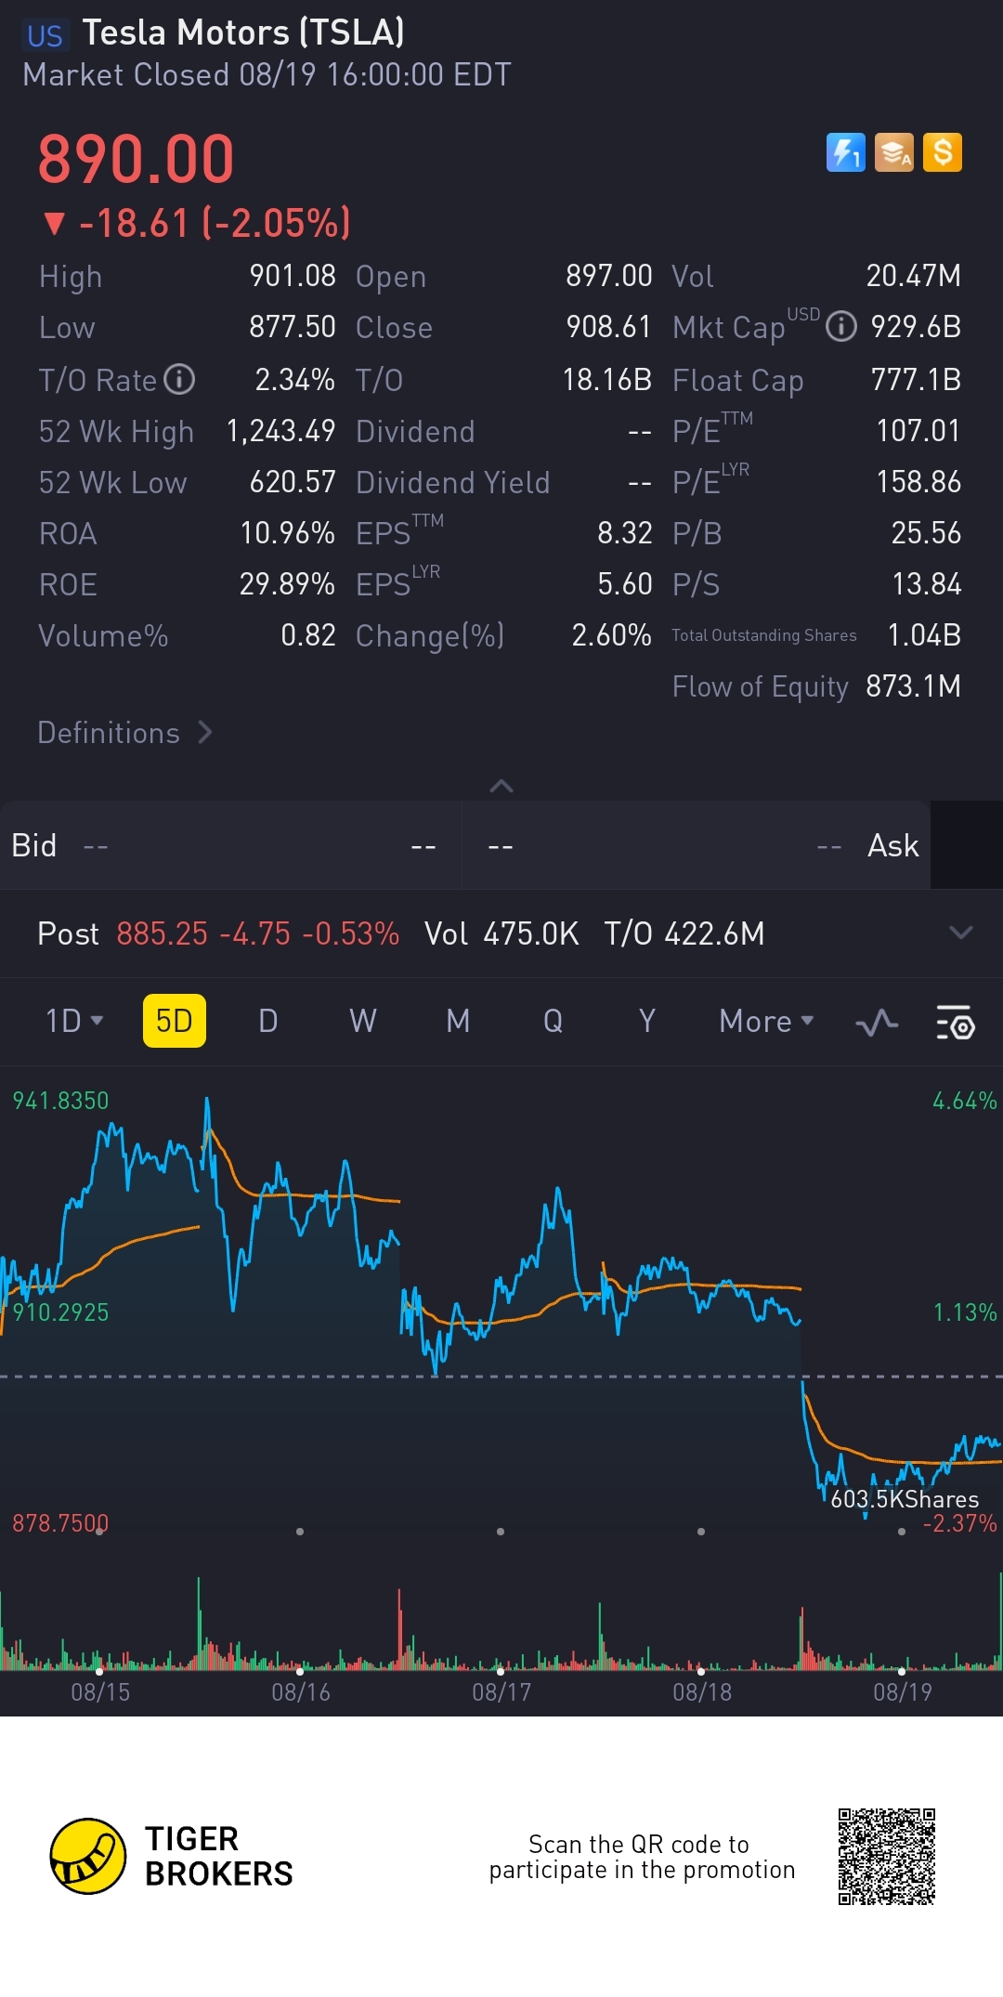Open the chart indicator waveform icon
1003x1997 pixels.
[x=877, y=1023]
